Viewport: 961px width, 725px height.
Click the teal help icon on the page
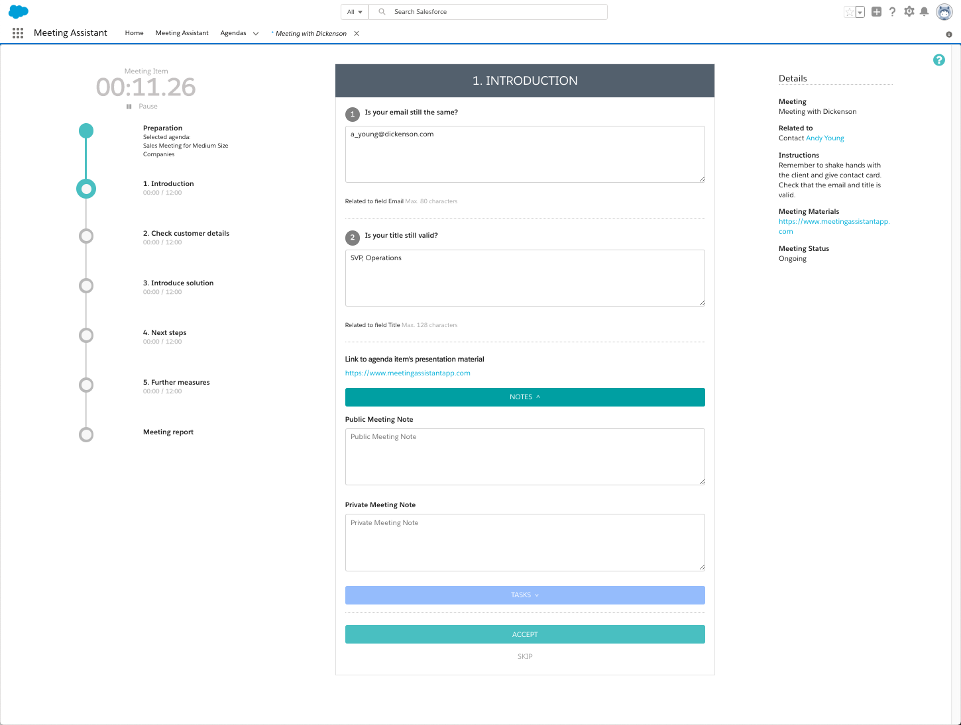tap(939, 60)
